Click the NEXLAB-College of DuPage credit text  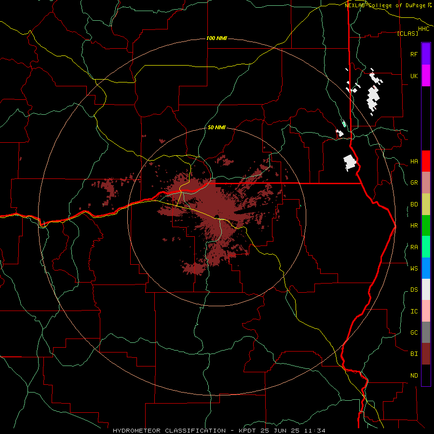tap(386, 5)
